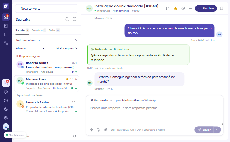This screenshot has width=230, height=142.
Task: Insert quick reply via lightning icon
Action: [x=92, y=130]
